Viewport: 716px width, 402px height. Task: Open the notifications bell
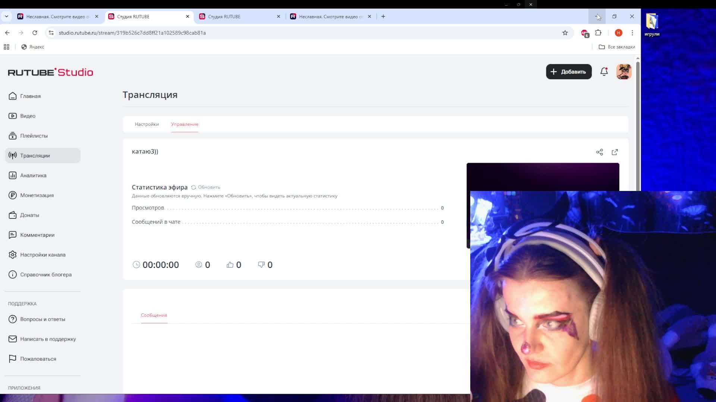click(604, 71)
